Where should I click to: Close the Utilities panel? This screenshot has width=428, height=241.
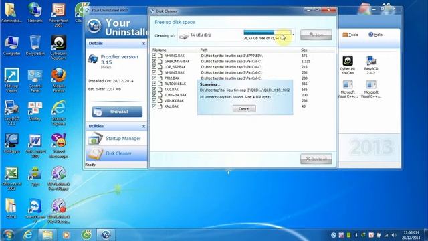pyautogui.click(x=144, y=127)
